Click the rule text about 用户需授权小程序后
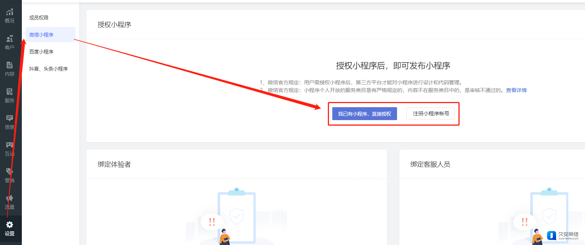The height and width of the screenshot is (245, 585). (362, 82)
